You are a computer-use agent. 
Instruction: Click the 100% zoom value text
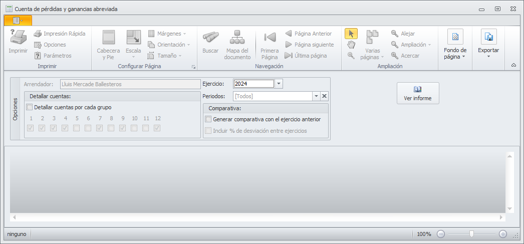pos(424,234)
